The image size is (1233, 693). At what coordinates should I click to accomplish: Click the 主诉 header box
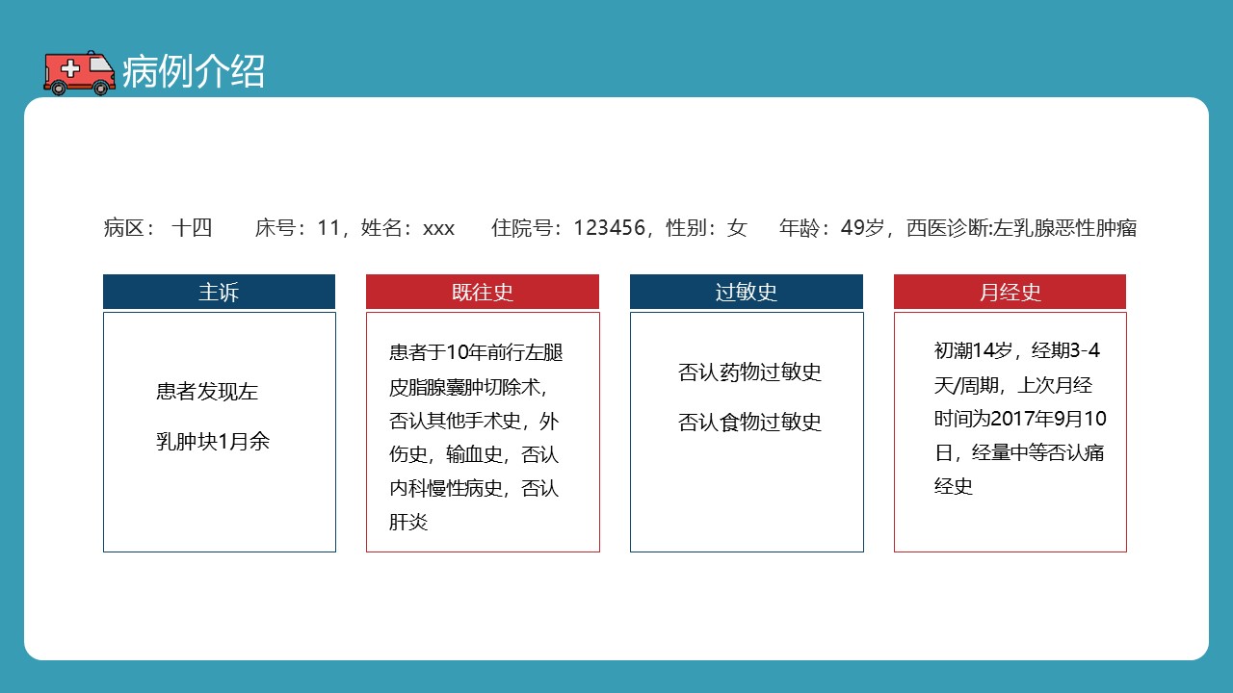[219, 292]
